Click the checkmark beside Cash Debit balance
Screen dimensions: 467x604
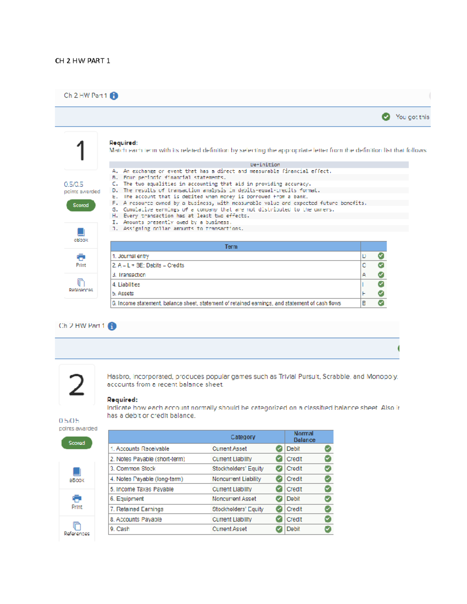(x=328, y=529)
